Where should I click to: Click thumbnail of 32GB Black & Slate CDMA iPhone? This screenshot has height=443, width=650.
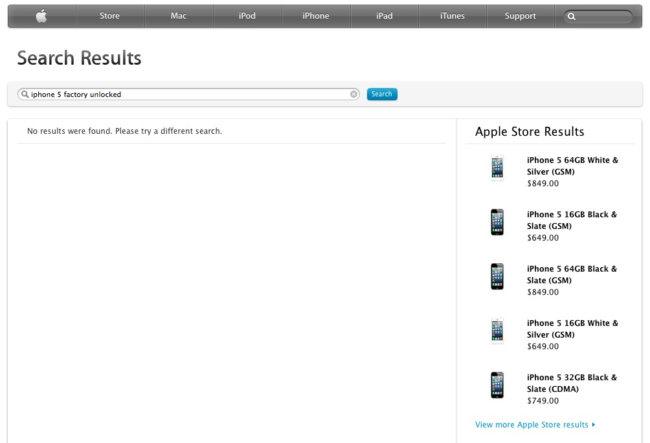tap(497, 385)
